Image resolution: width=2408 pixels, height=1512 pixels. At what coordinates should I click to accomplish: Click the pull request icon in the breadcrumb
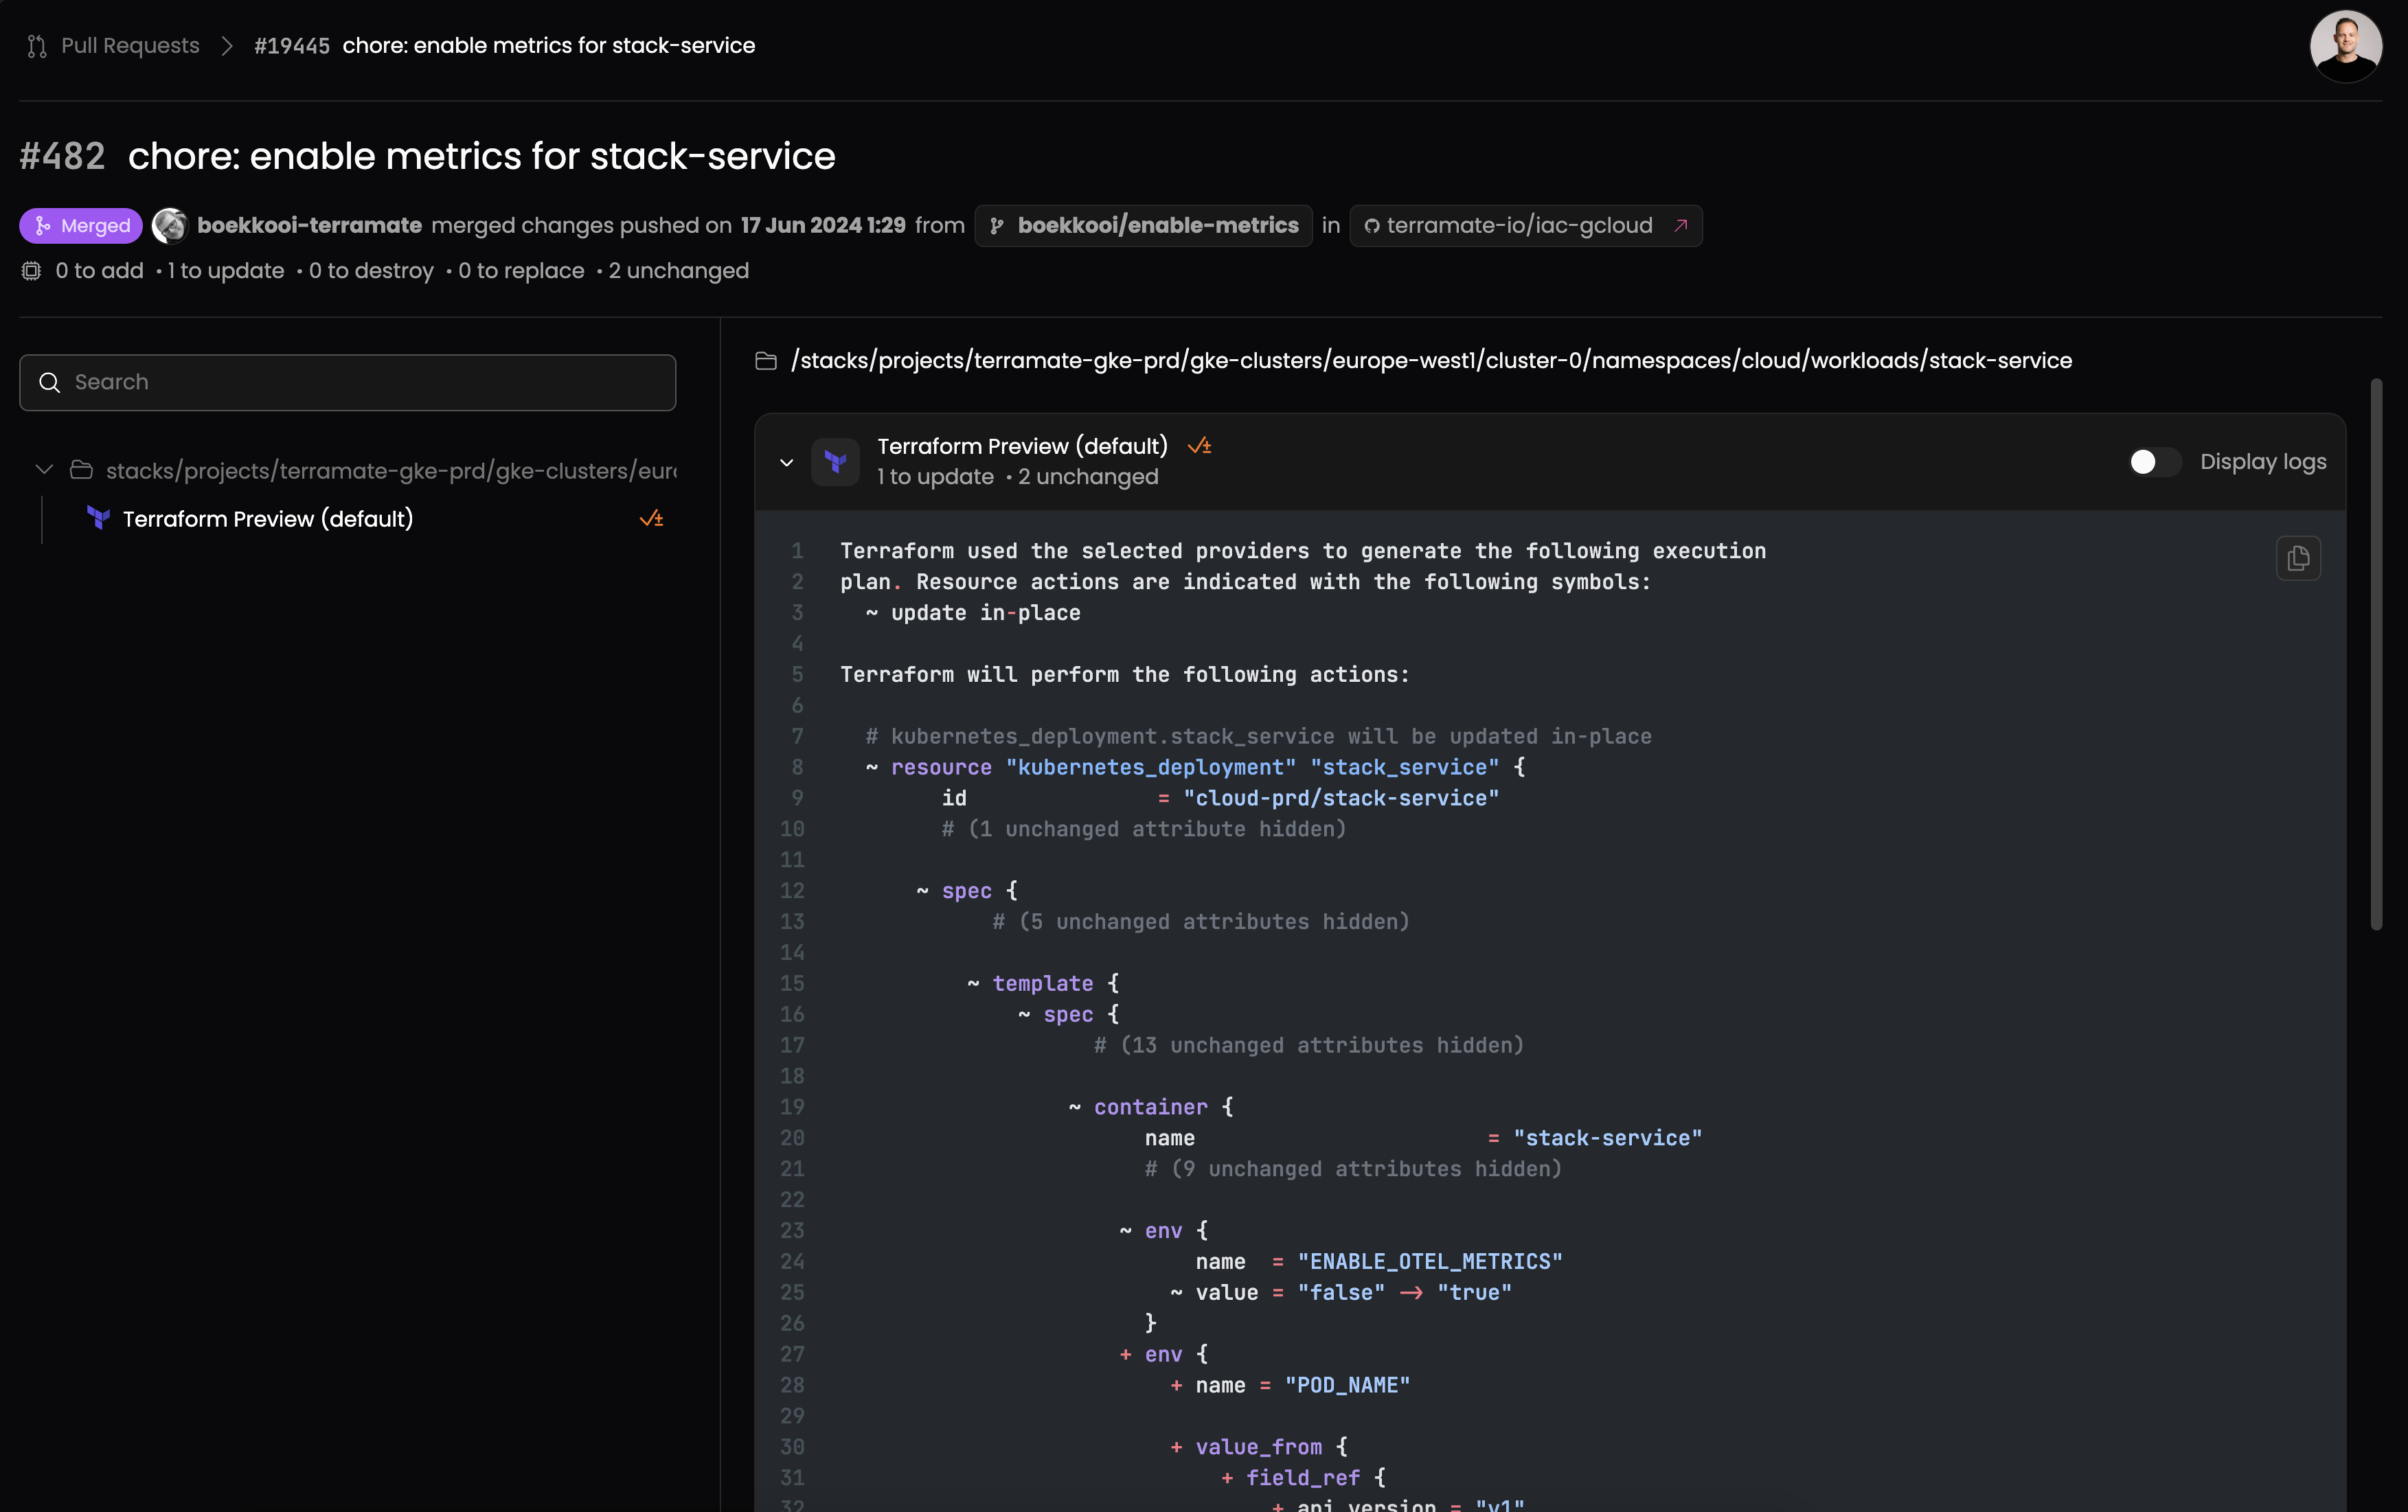37,46
